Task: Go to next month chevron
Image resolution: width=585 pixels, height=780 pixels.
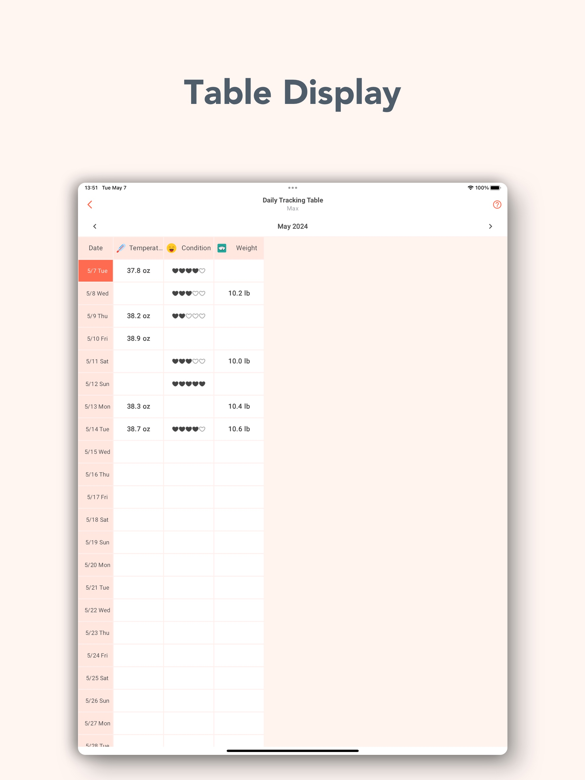Action: pyautogui.click(x=490, y=226)
